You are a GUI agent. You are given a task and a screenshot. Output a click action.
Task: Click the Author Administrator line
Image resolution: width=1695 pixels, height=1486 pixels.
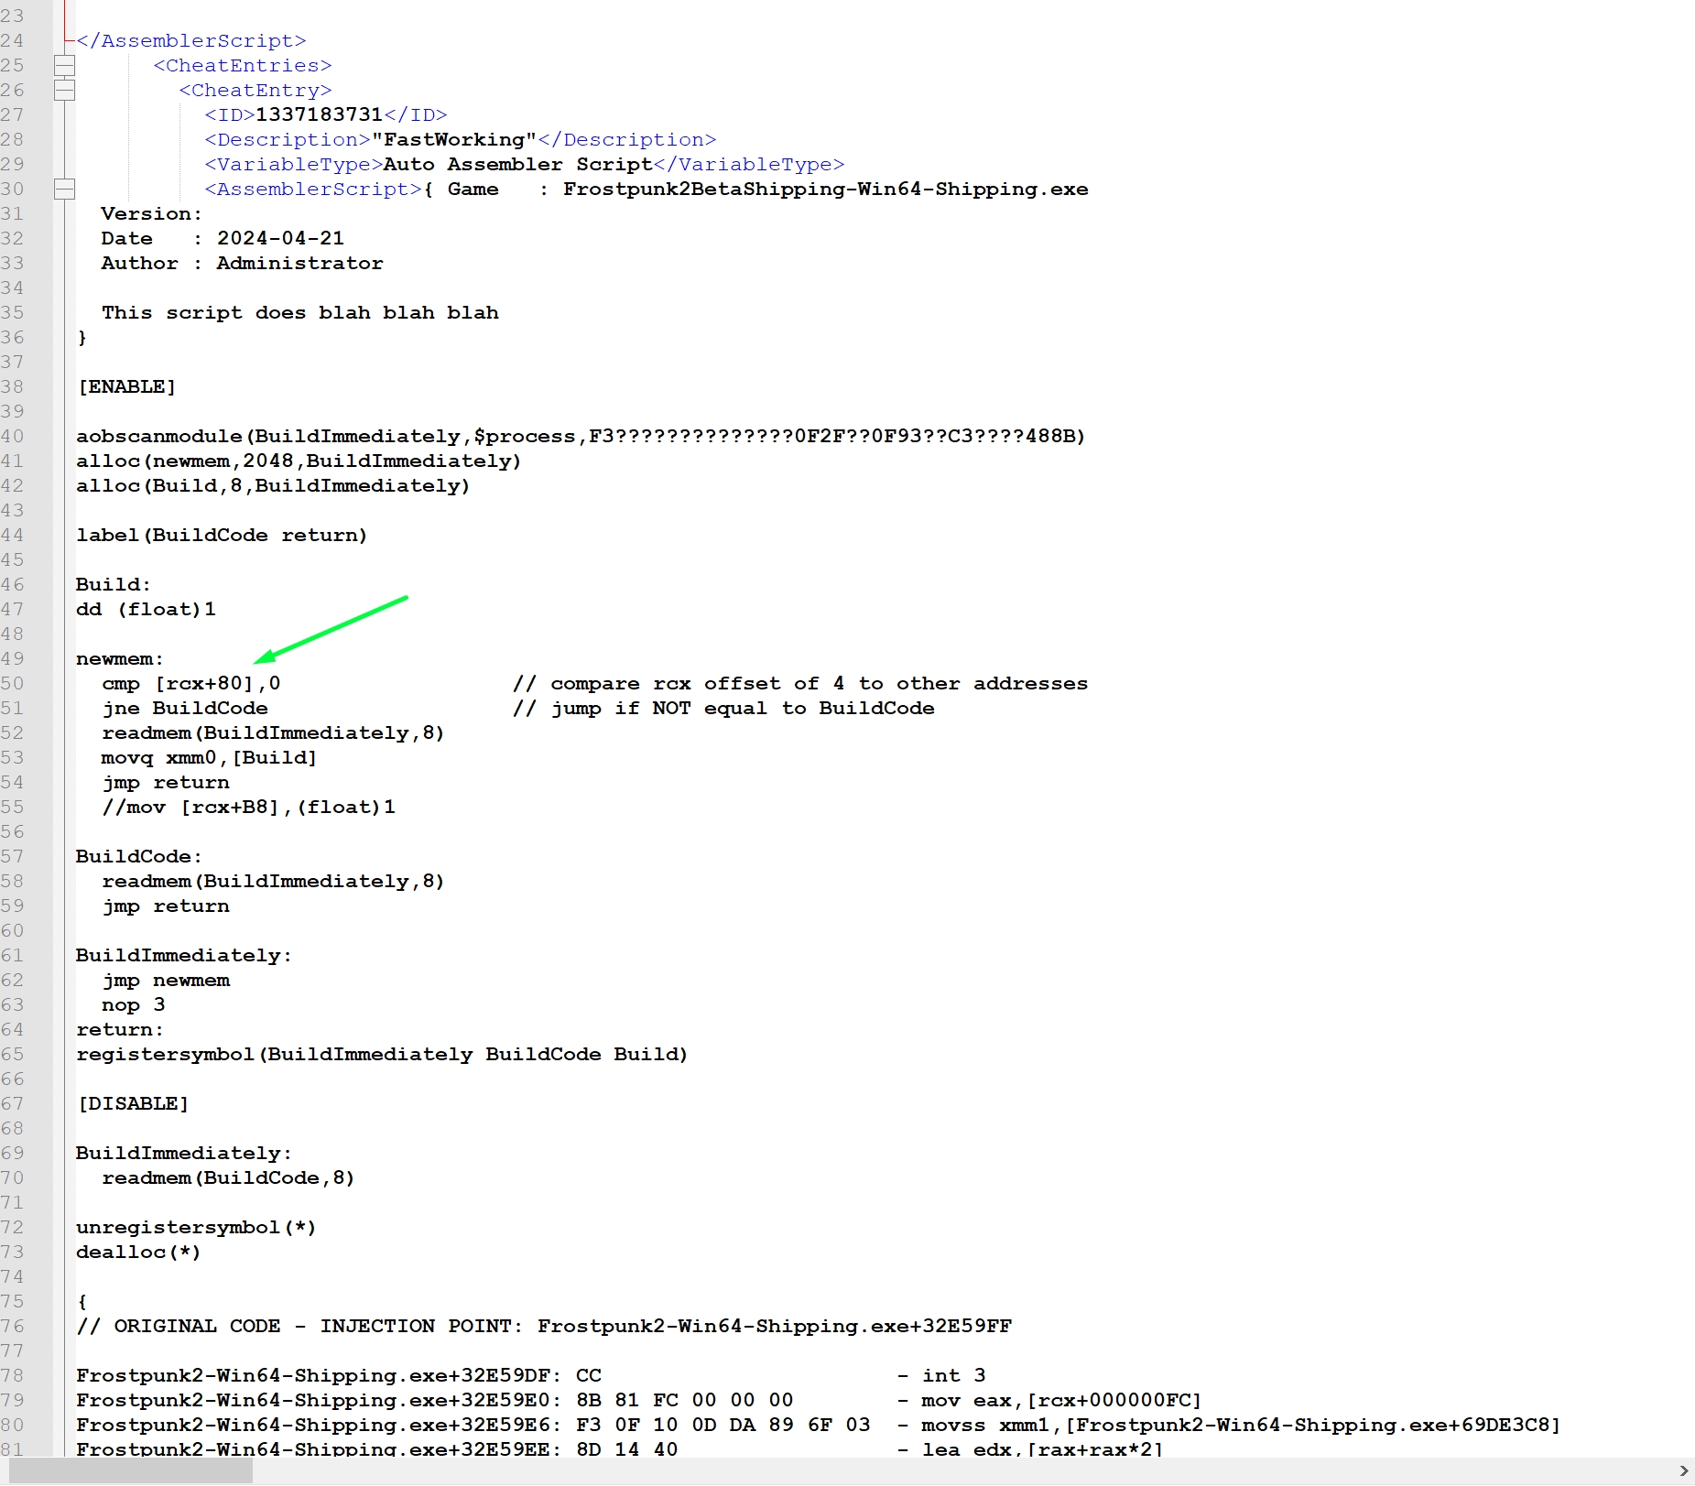[x=242, y=264]
